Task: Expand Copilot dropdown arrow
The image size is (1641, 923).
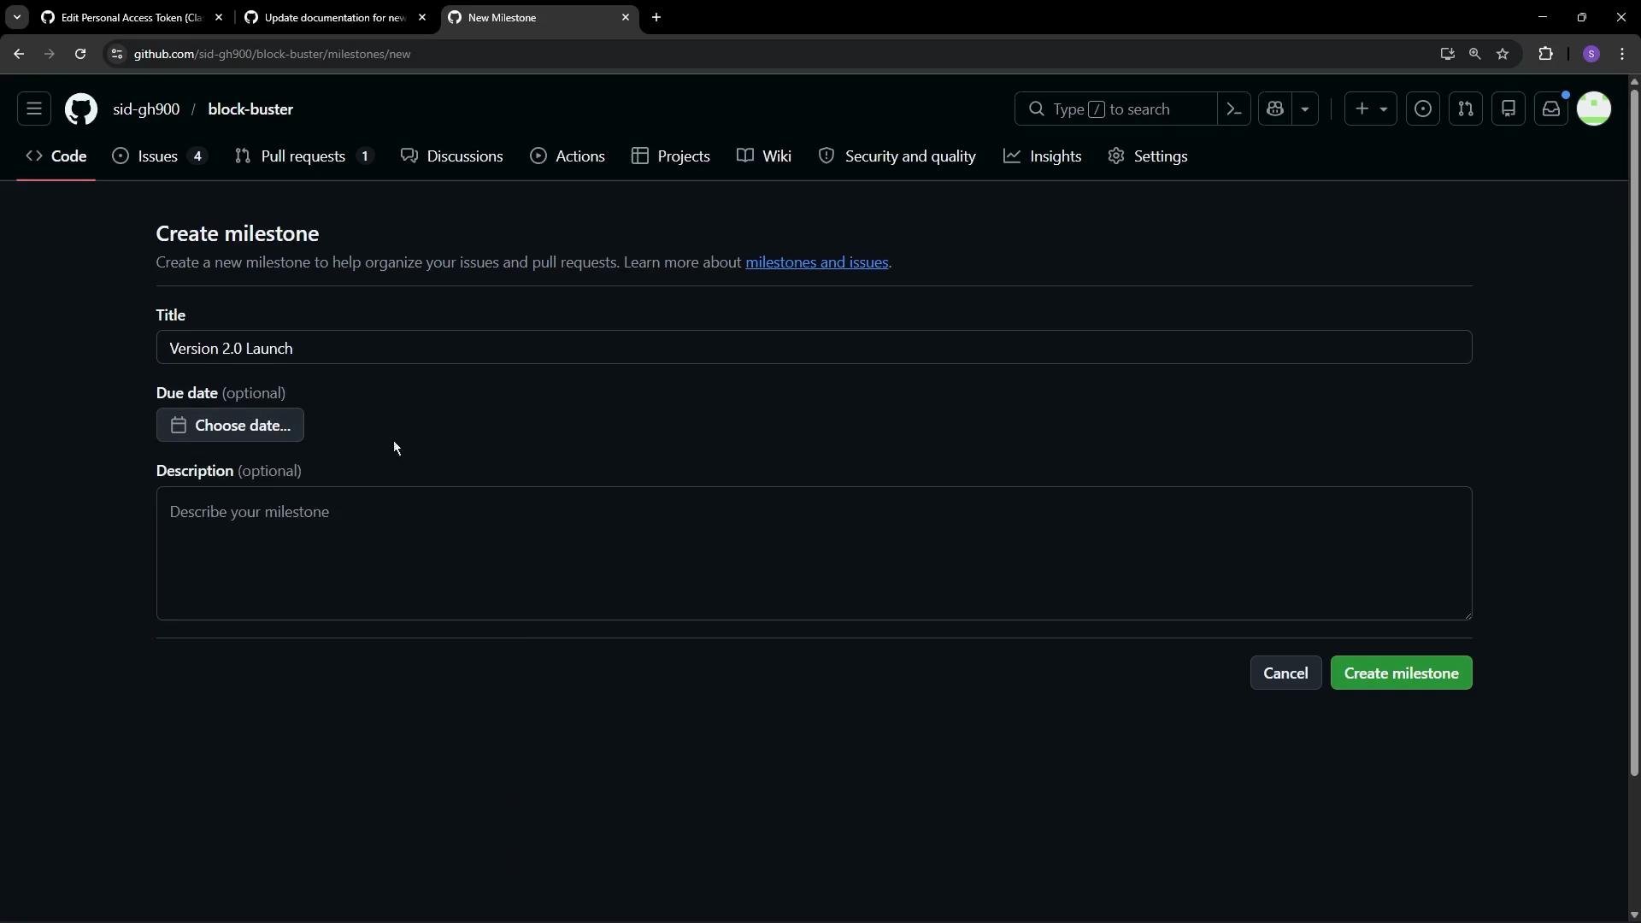Action: coord(1305,109)
